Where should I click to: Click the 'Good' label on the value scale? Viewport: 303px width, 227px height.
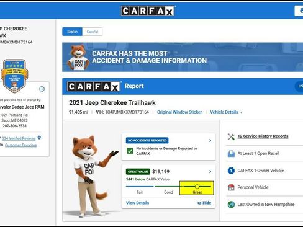coord(168,192)
